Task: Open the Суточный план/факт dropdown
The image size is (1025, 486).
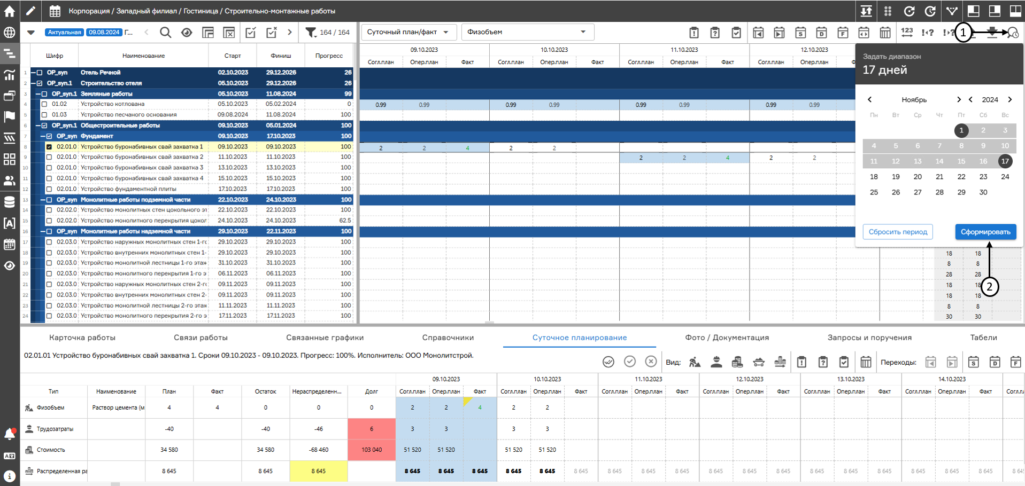Action: 409,32
